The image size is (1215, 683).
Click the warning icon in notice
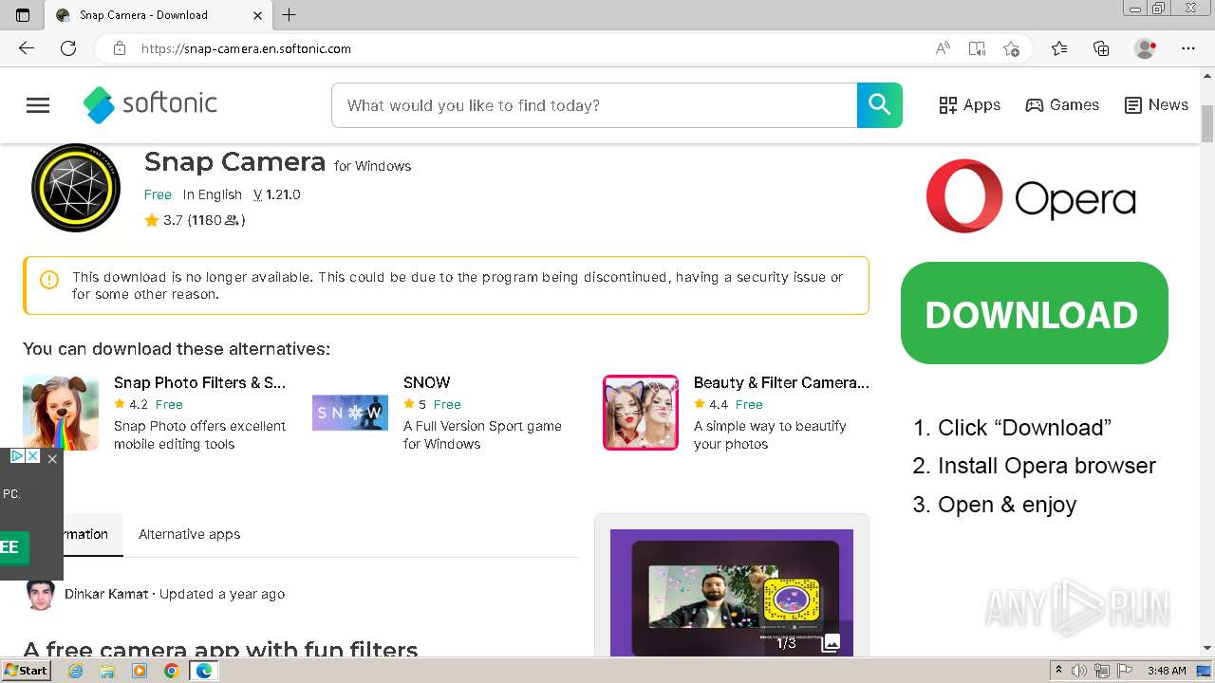coord(49,280)
